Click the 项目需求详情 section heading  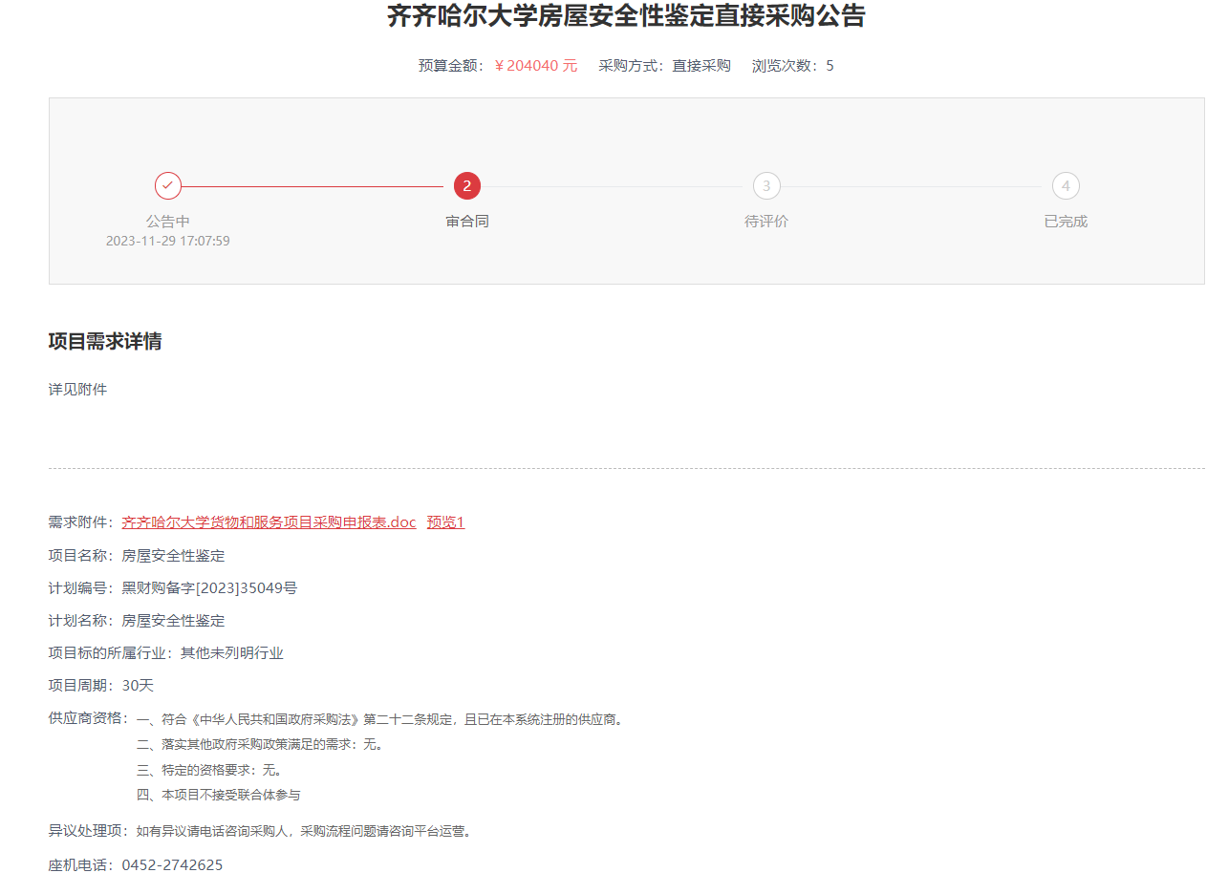(x=105, y=342)
